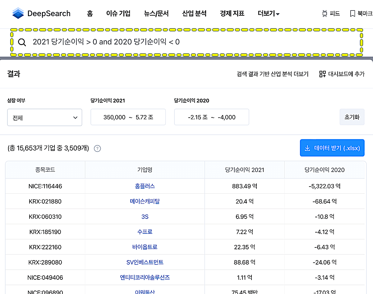Click the dashboard add icon
373x294 pixels.
(322, 74)
